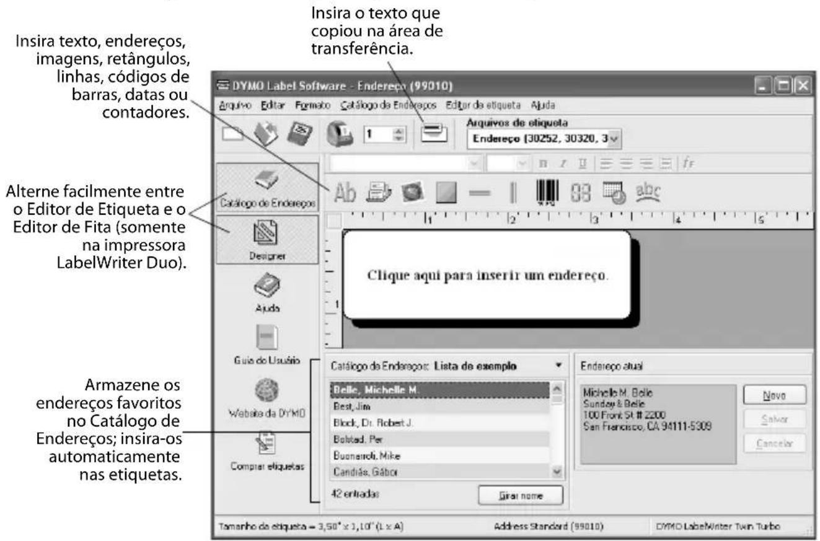Open the Formato menu
This screenshot has height=541, width=820.
(314, 105)
